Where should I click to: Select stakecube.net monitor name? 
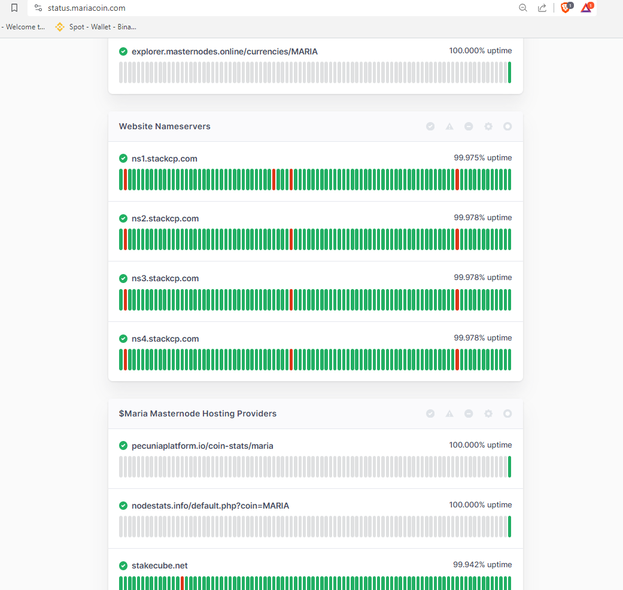[x=160, y=565]
